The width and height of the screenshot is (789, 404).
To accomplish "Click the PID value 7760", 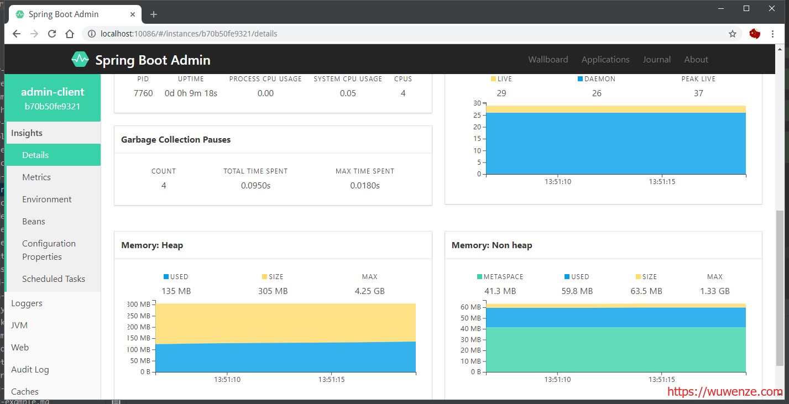I will click(143, 93).
